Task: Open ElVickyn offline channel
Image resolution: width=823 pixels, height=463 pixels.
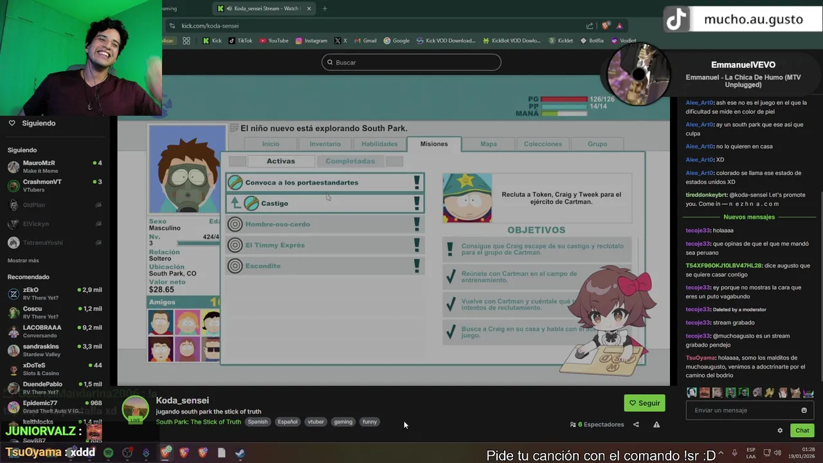Action: [x=55, y=224]
